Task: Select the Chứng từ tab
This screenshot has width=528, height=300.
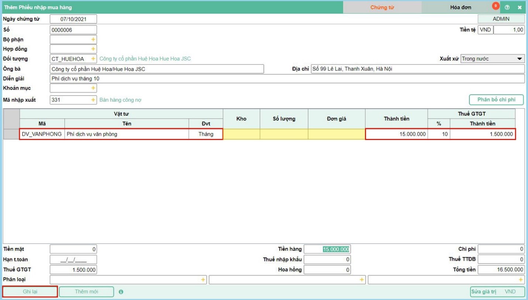Action: 382,7
